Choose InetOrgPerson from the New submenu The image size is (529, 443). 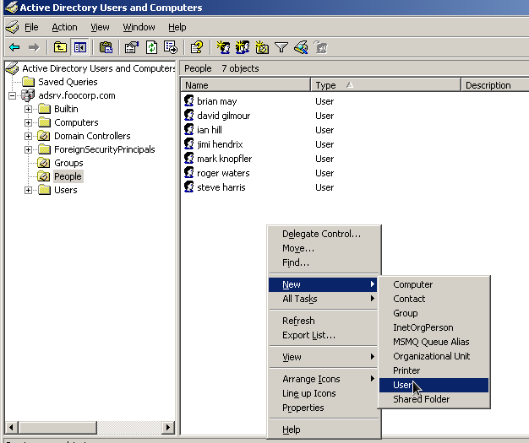(x=434, y=327)
